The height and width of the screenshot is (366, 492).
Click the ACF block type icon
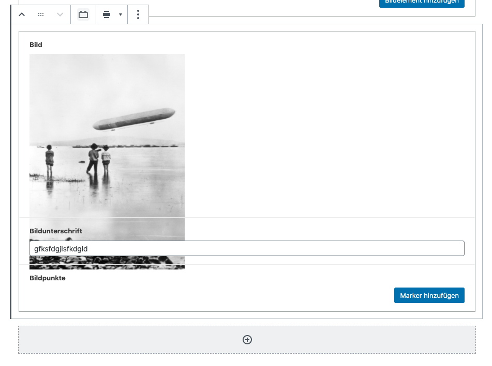[83, 14]
